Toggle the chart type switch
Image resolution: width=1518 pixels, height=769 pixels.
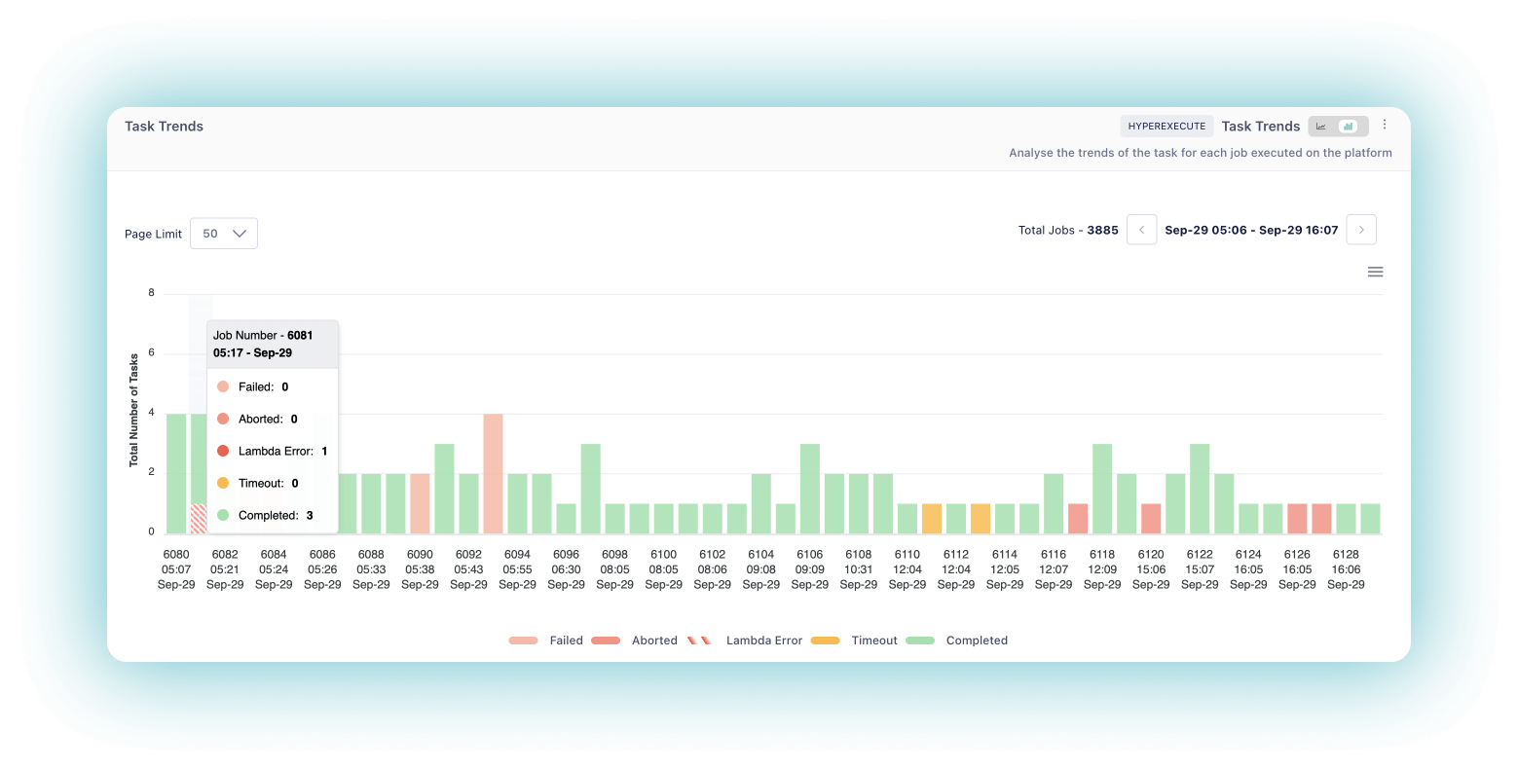(x=1335, y=126)
